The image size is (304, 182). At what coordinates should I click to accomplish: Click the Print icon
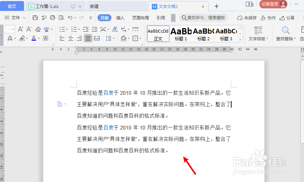point(53,18)
